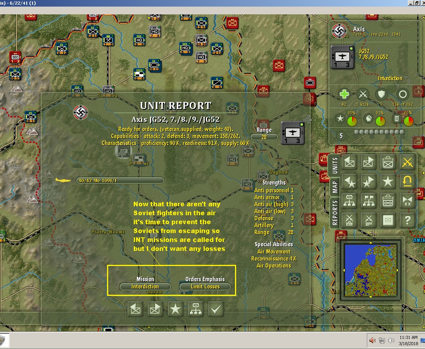Click the Axis swastika flag in info panel

339,31
